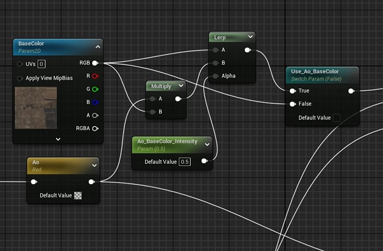The width and height of the screenshot is (383, 251).
Task: Click the UVs input pin
Action: (x=20, y=64)
